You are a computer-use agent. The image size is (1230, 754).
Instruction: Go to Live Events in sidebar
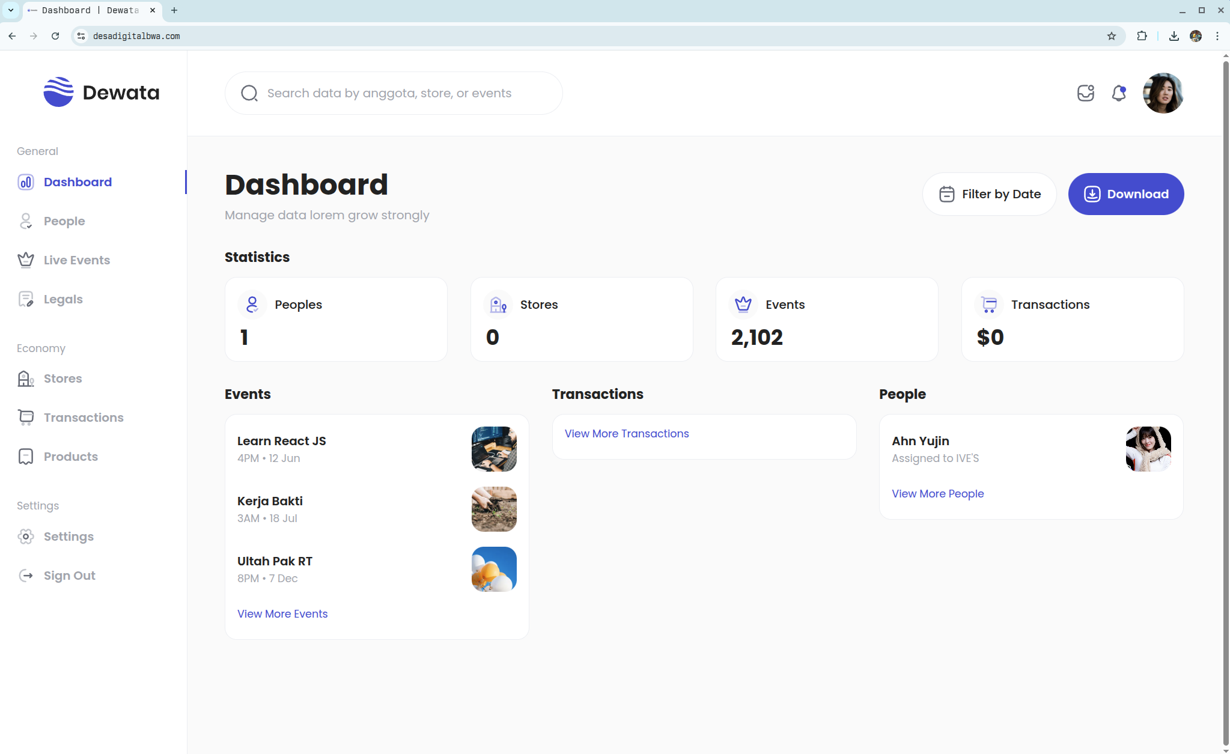(76, 260)
